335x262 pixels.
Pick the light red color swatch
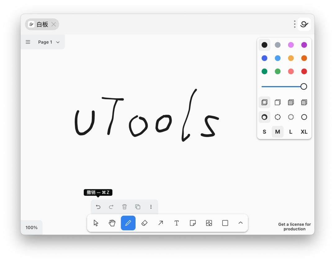[x=291, y=71]
